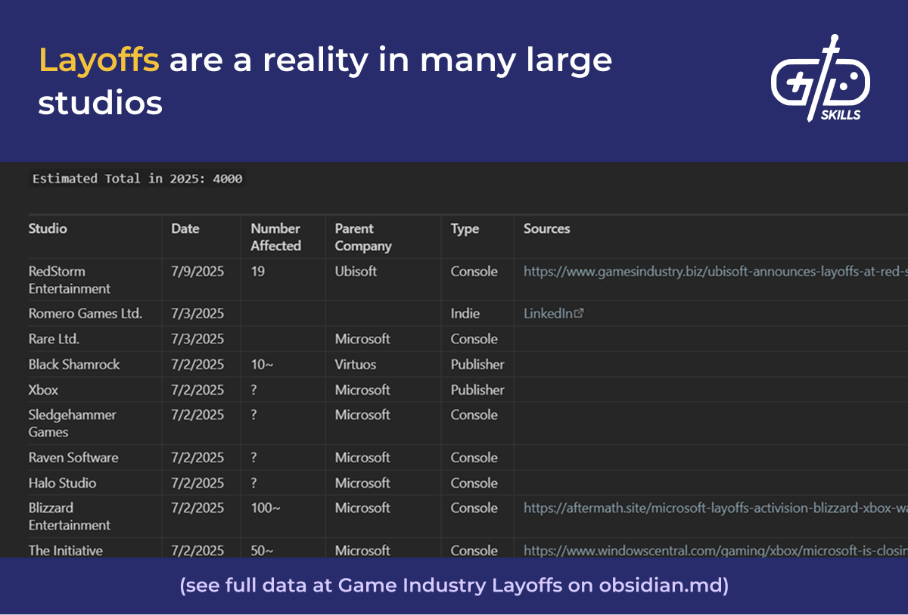This screenshot has height=615, width=908.
Task: Click the Number Affected column header
Action: [x=276, y=237]
